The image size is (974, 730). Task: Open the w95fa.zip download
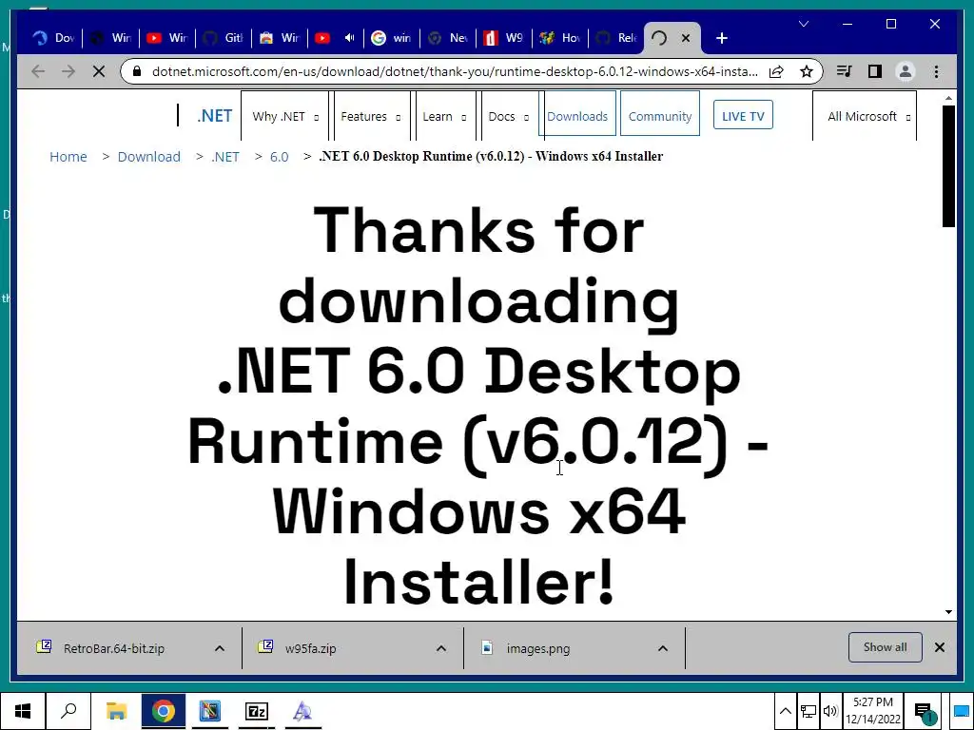311,648
